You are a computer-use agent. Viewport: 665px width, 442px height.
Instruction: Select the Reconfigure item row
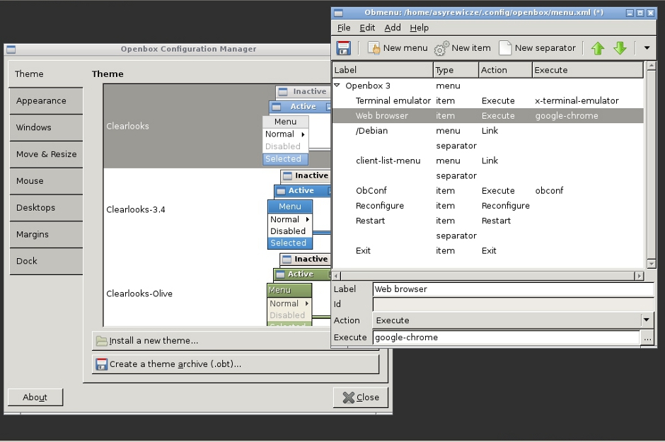click(x=487, y=206)
